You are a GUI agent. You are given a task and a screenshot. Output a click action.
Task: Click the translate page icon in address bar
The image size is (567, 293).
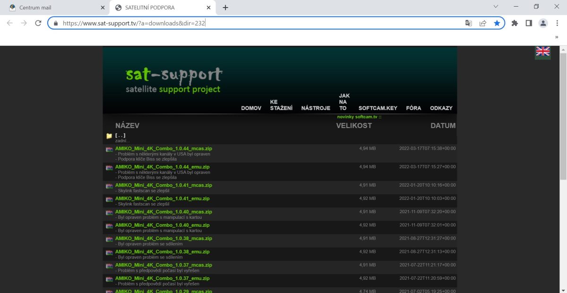click(468, 23)
